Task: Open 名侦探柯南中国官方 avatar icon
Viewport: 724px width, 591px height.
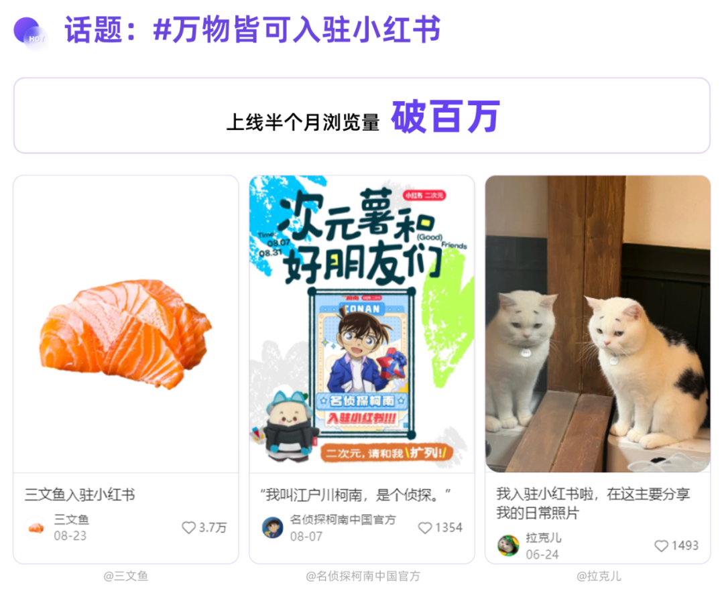Action: (x=272, y=528)
